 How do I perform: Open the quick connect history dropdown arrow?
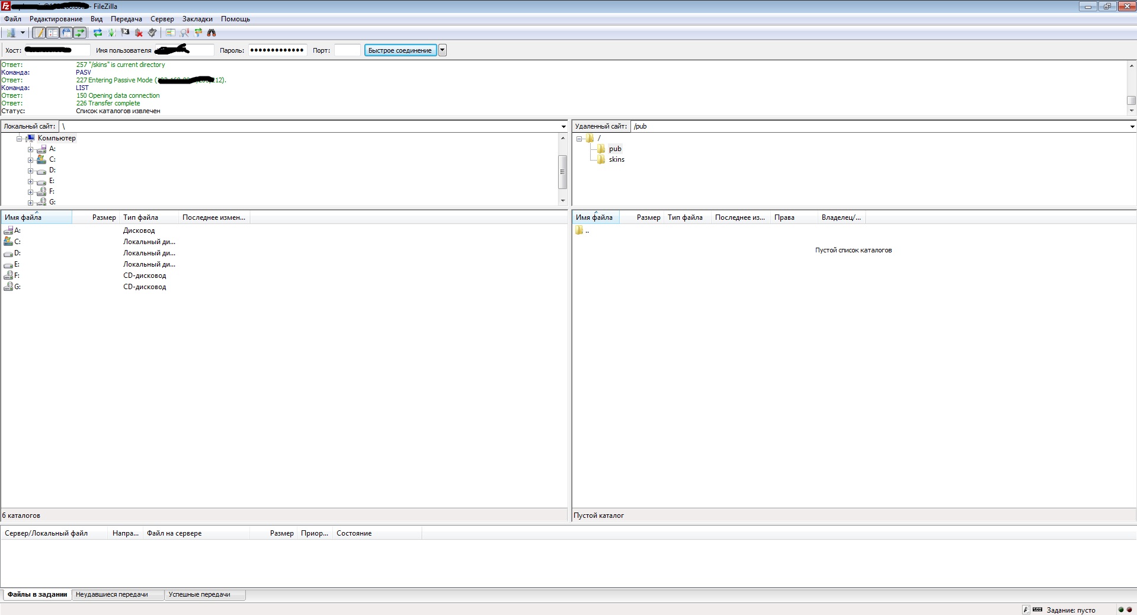click(442, 50)
